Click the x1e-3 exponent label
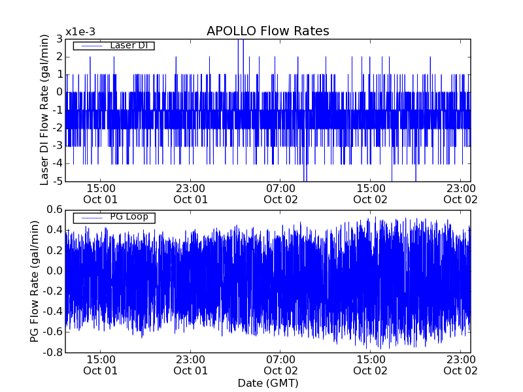The width and height of the screenshot is (523, 392). 80,32
